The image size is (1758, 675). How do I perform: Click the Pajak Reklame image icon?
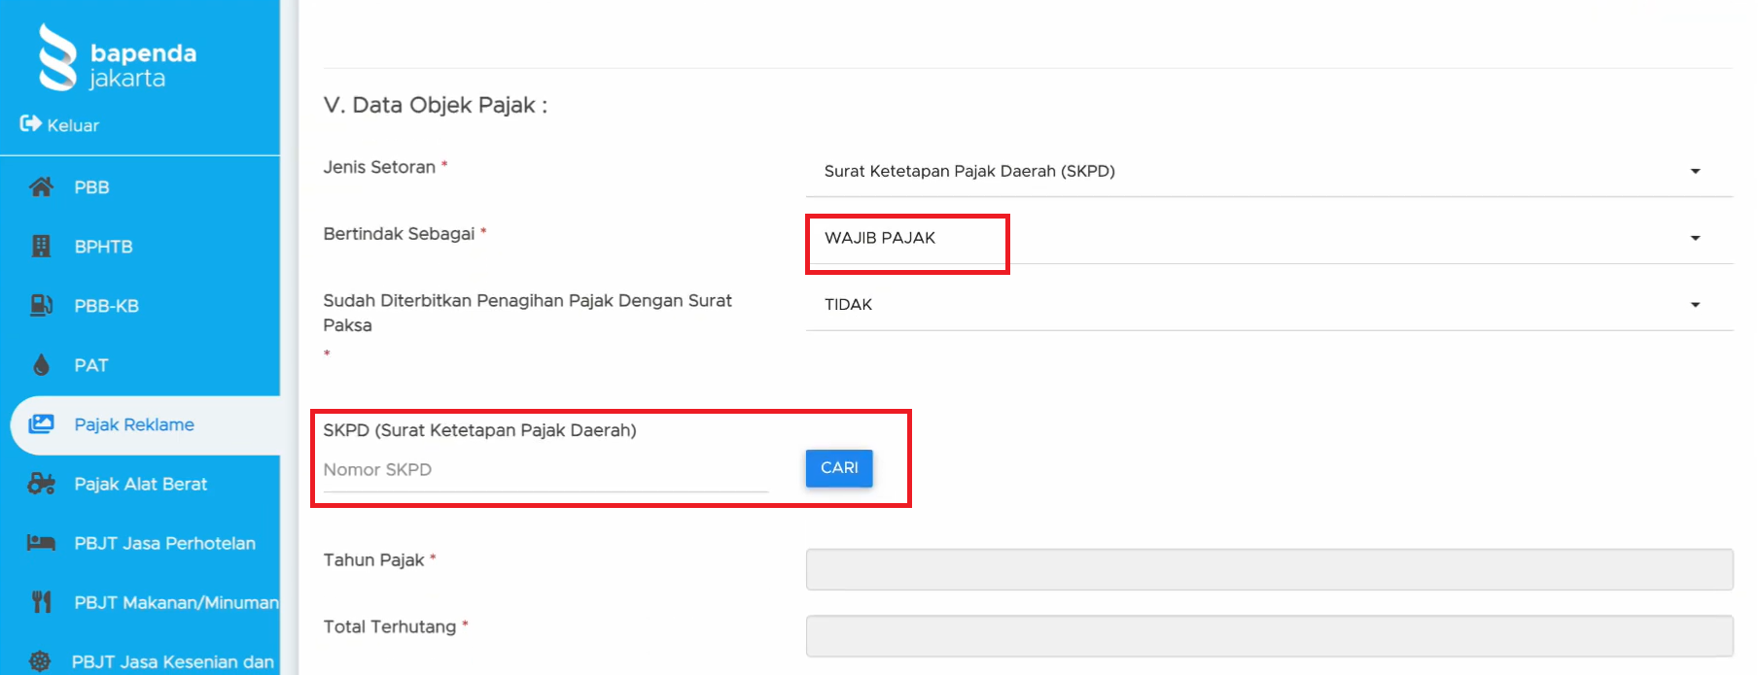click(41, 424)
